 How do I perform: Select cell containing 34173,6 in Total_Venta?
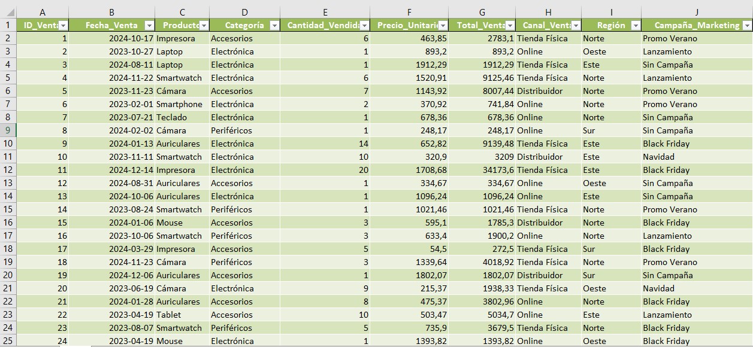click(482, 170)
